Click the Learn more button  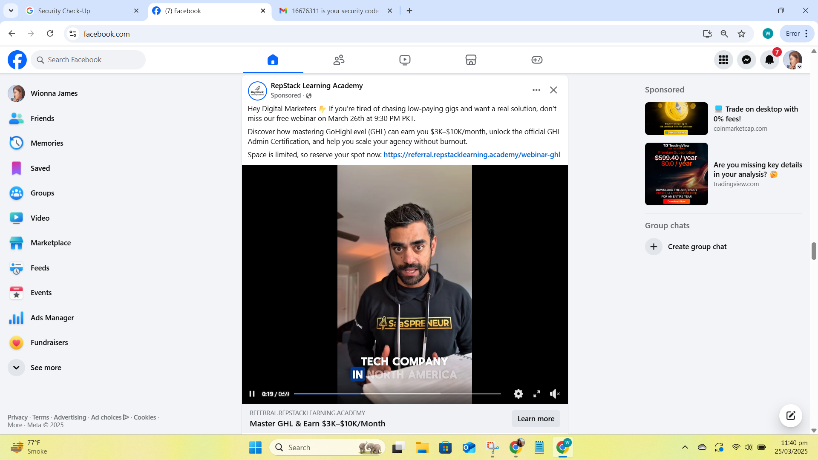coord(536,419)
